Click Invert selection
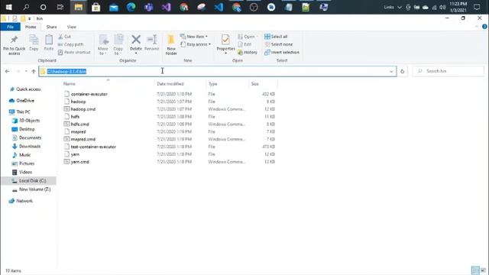Screen dimensions: 489x275 tap(282, 53)
